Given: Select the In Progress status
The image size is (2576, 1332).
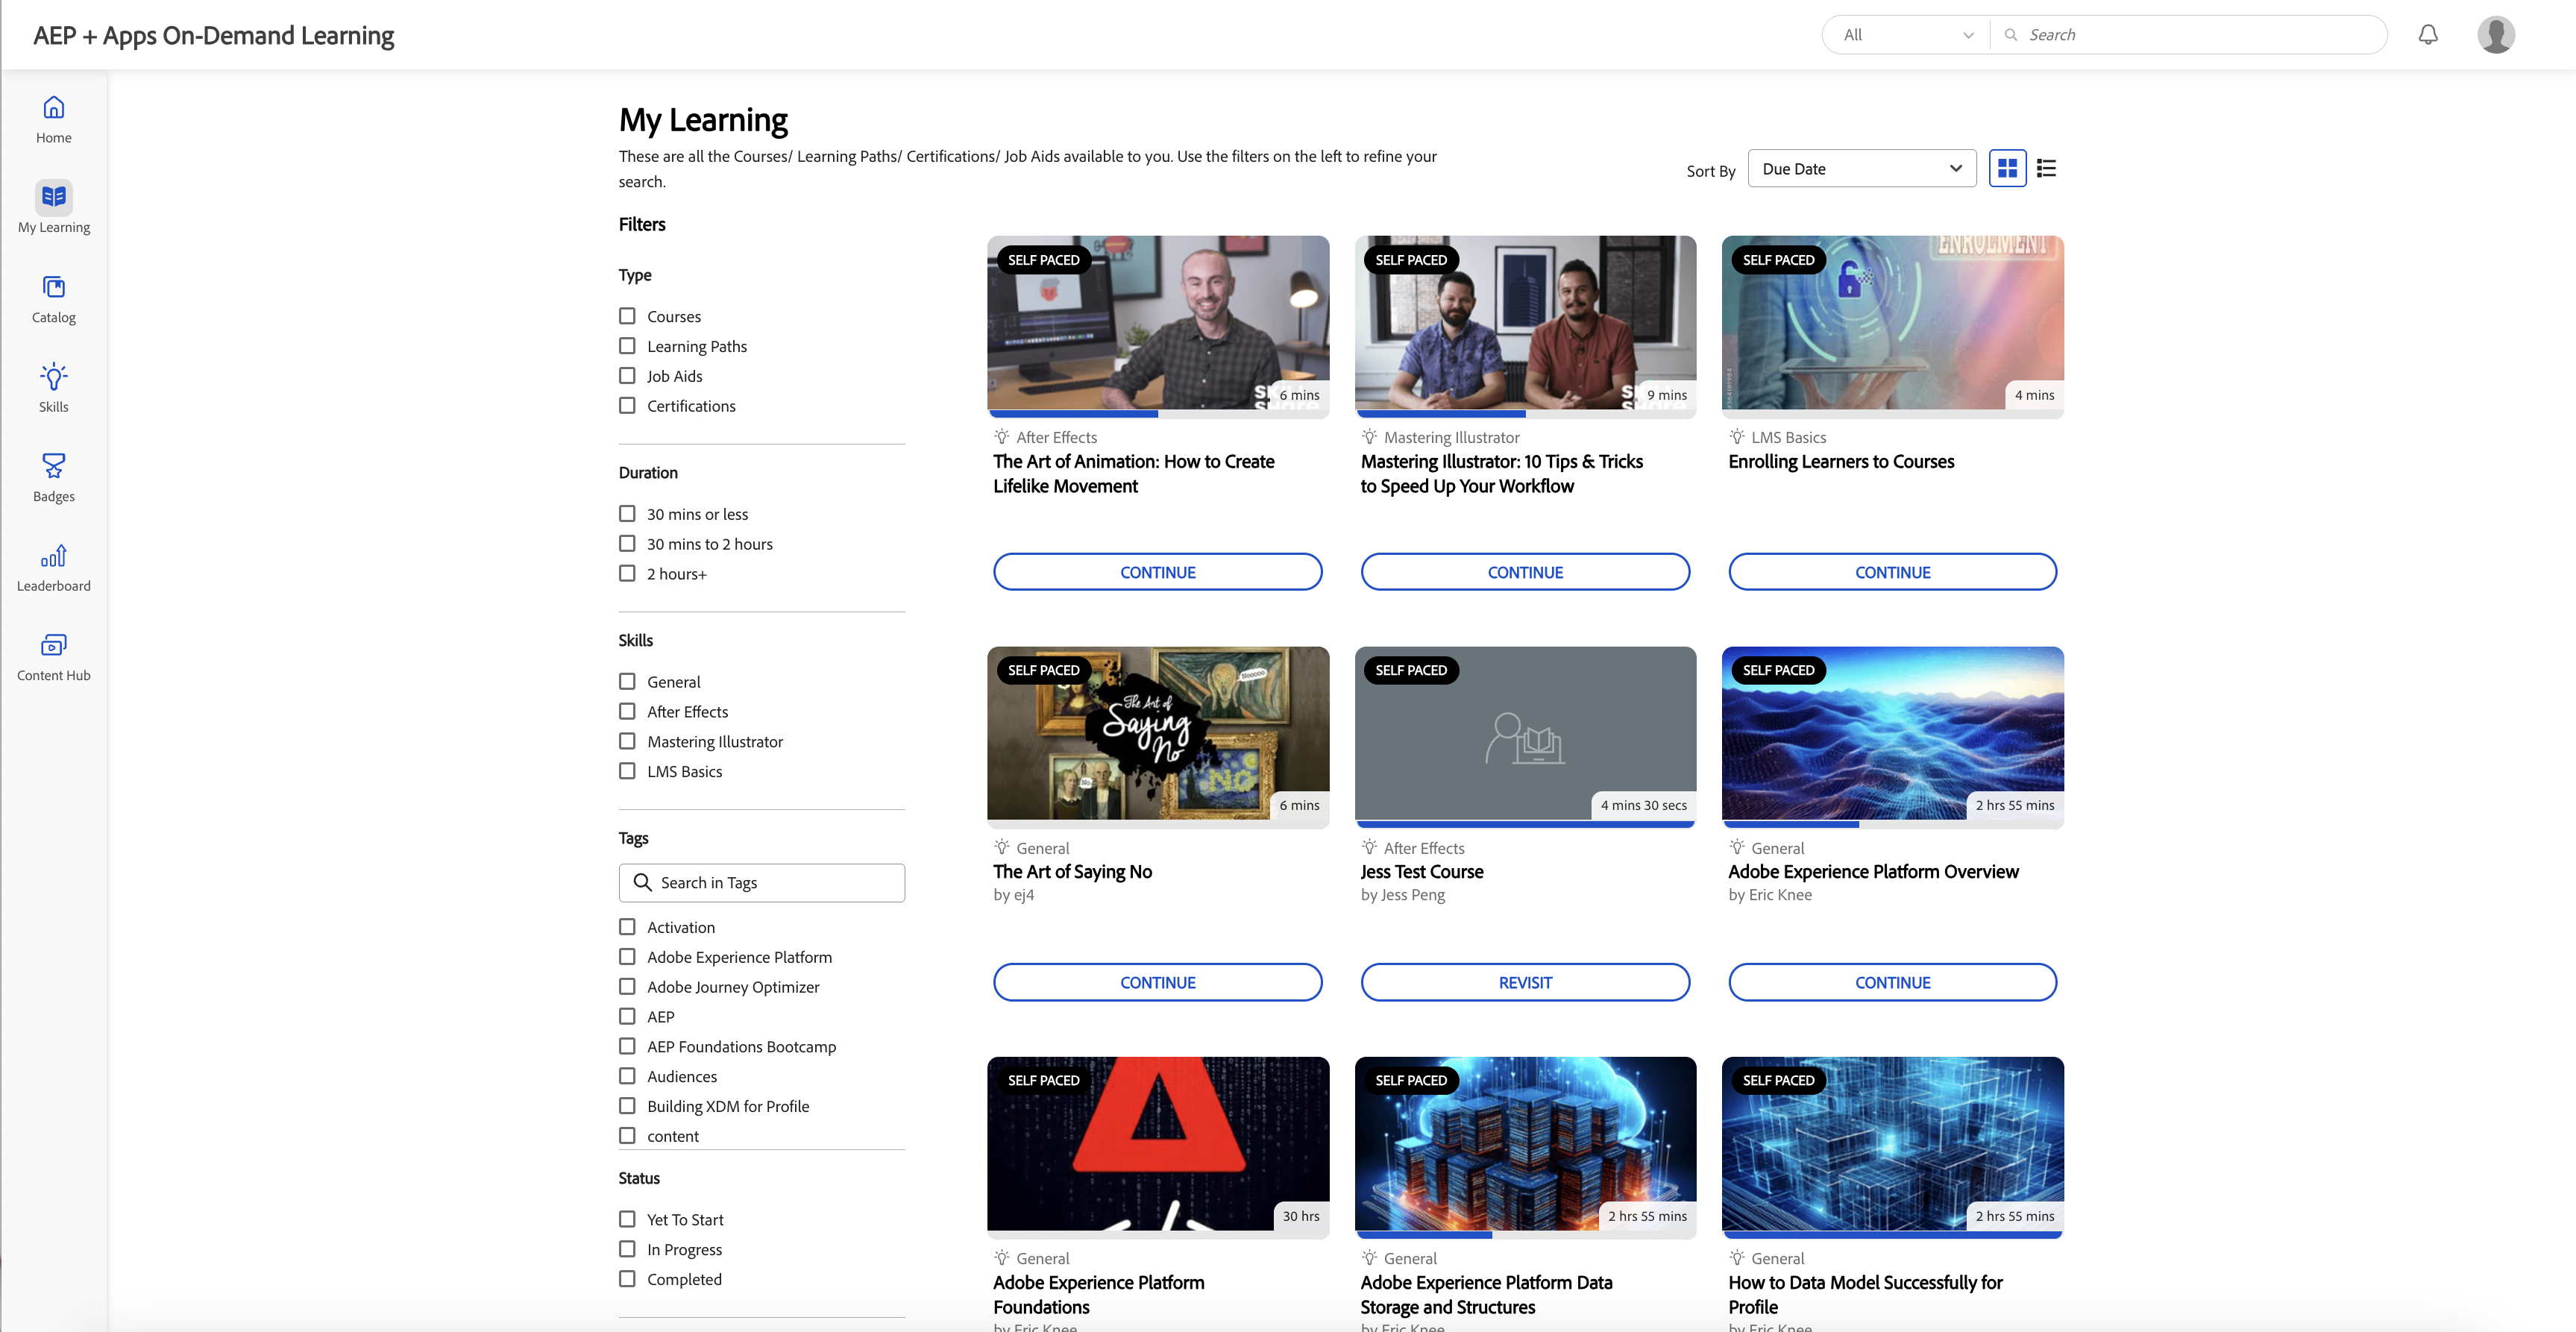Looking at the screenshot, I should [x=627, y=1249].
